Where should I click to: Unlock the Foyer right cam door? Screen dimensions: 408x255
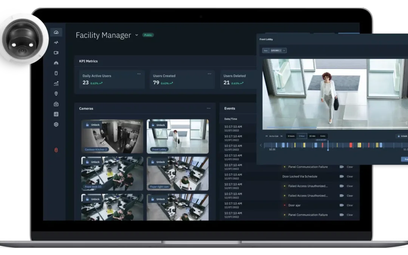tap(158, 162)
